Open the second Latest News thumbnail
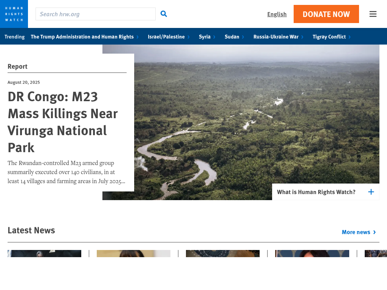 133,253
